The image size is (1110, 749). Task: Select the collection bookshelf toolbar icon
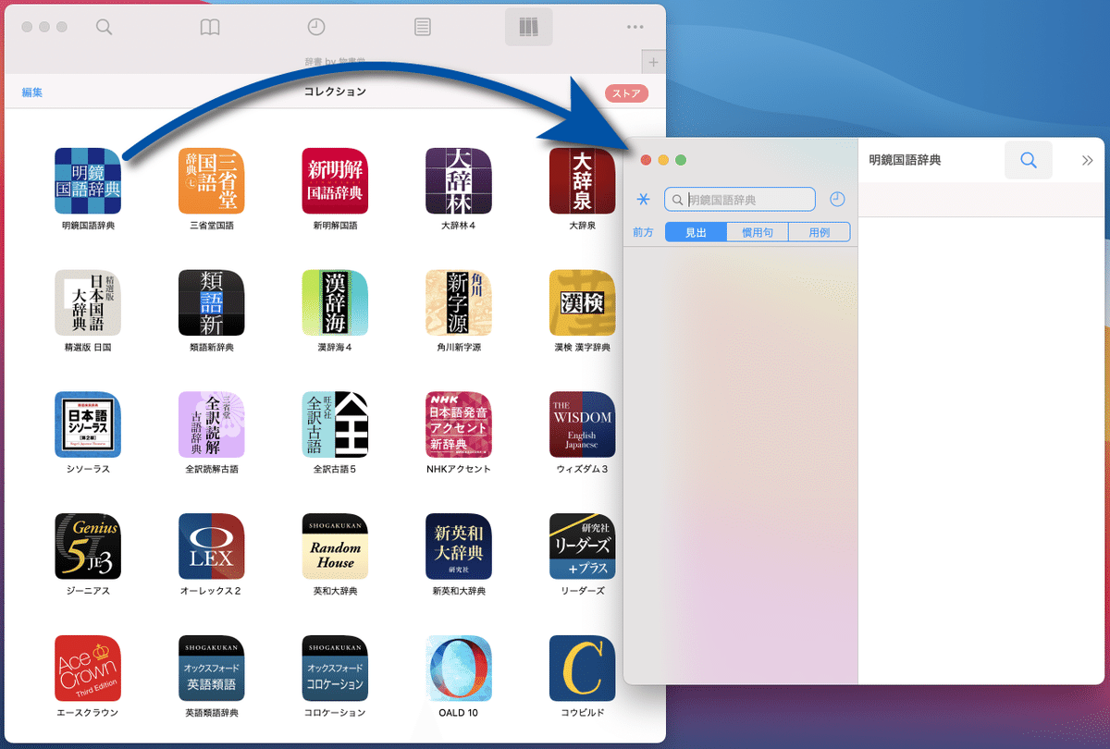[528, 27]
